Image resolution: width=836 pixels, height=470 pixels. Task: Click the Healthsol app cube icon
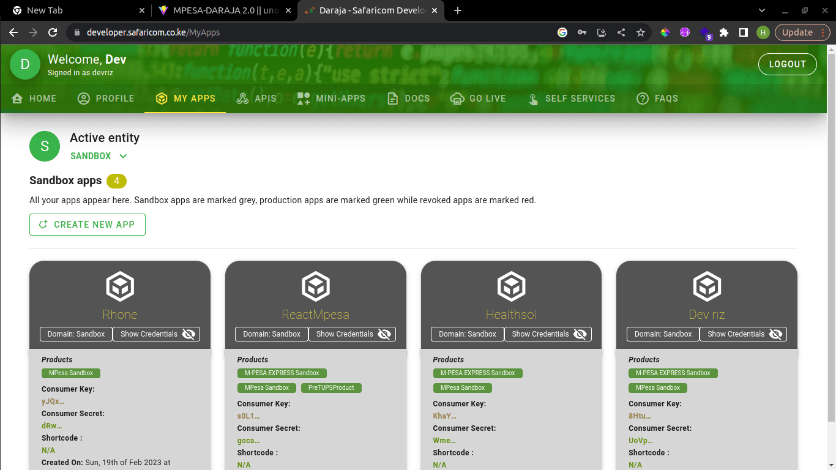511,286
